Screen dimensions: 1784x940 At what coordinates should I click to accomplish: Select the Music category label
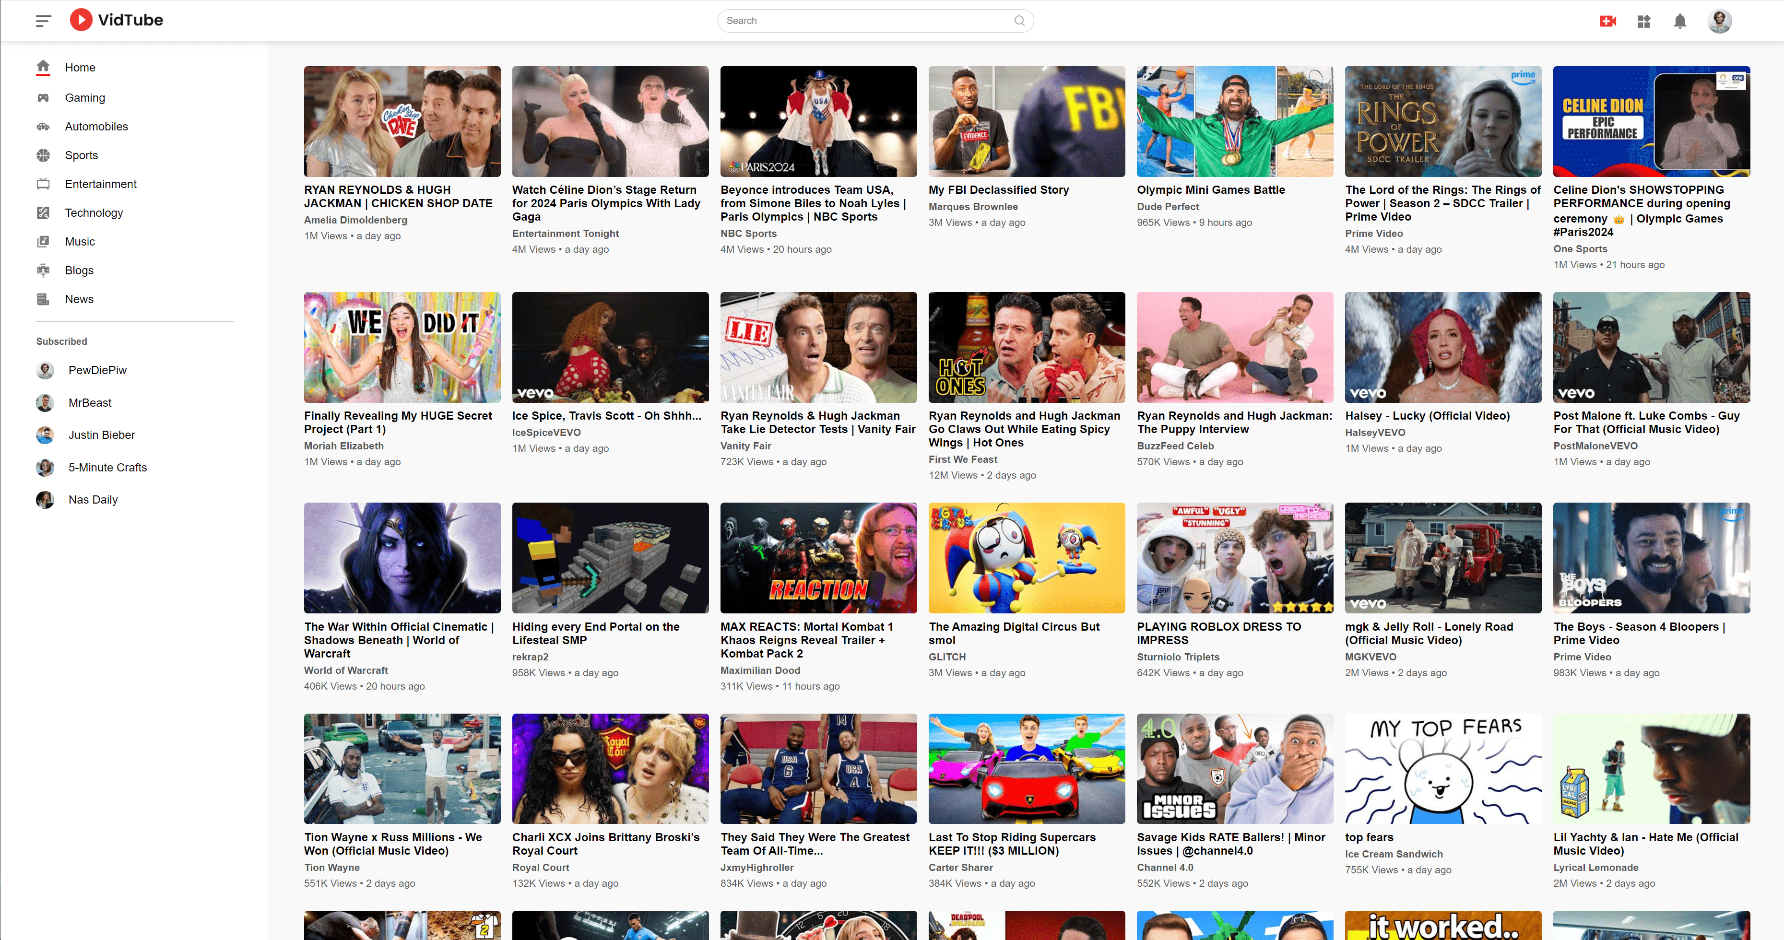tap(80, 242)
